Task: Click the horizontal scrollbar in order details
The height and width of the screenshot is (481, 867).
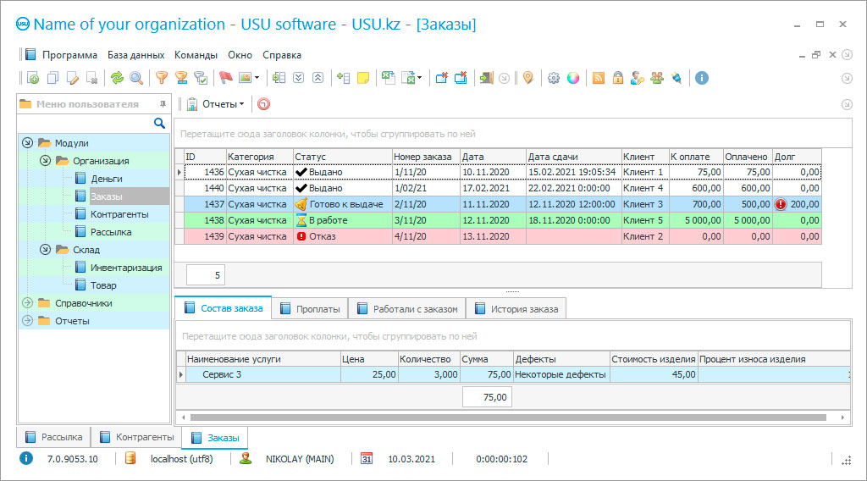Action: (508, 417)
